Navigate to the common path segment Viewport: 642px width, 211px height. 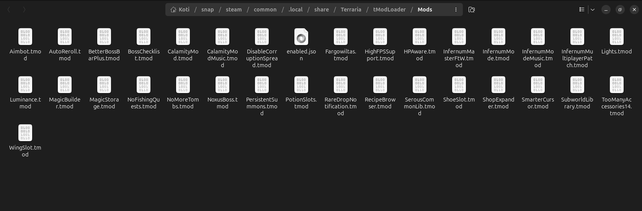click(x=265, y=10)
